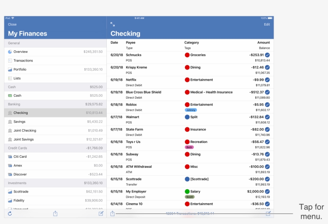Tap the Edit button
This screenshot has width=328, height=224.
[x=267, y=24]
